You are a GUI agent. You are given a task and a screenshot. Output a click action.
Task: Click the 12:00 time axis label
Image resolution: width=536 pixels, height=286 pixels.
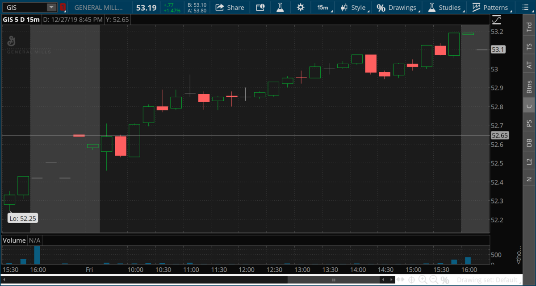point(247,270)
